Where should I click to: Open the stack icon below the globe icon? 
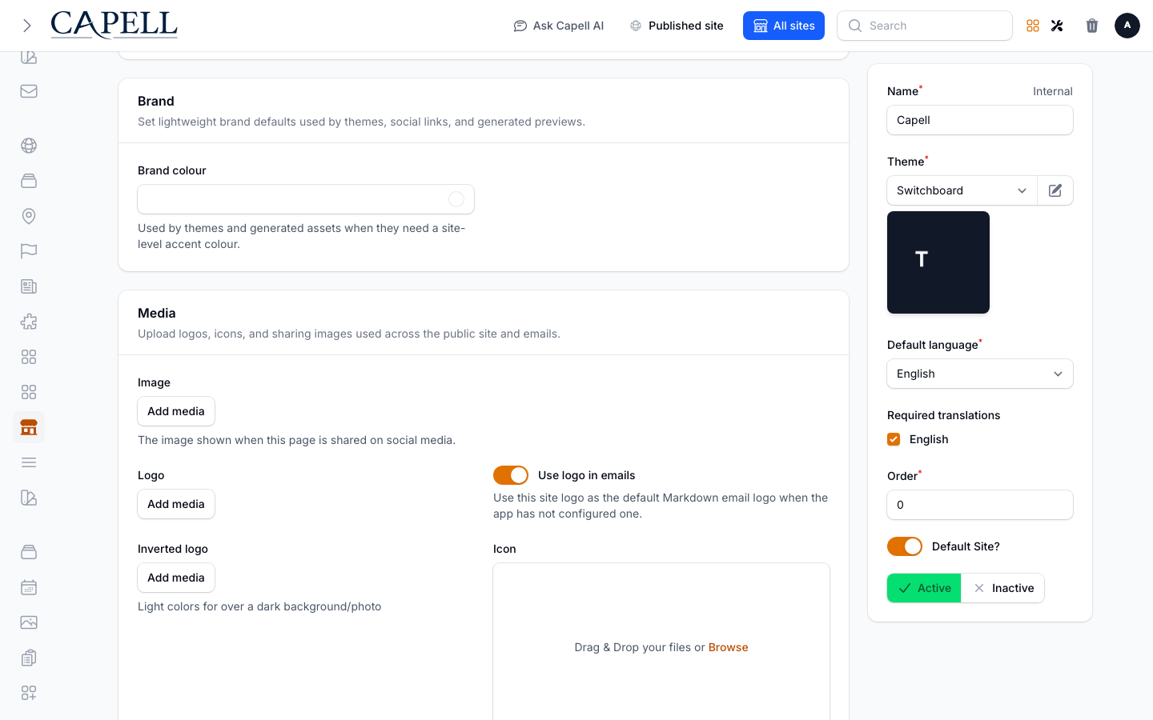(29, 181)
